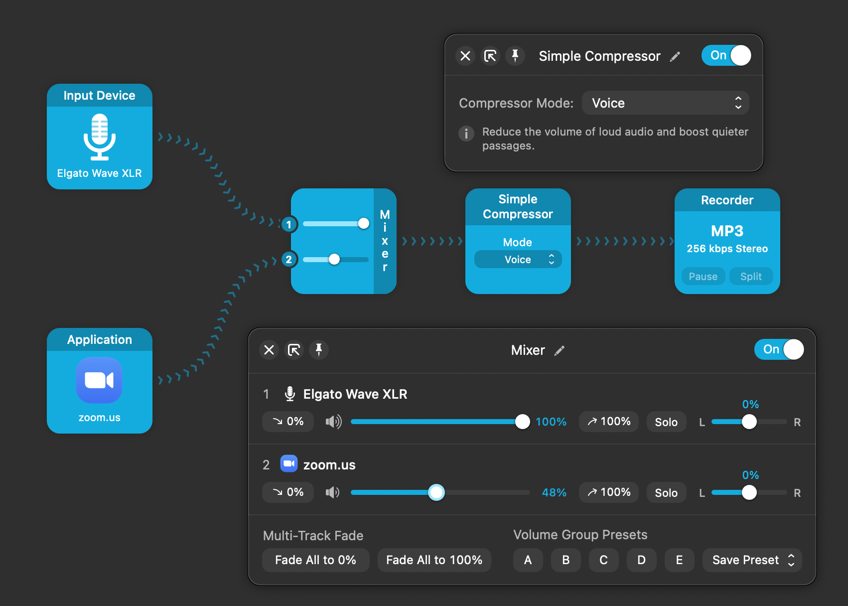Turn off the Simple Compressor toggle

tap(726, 55)
